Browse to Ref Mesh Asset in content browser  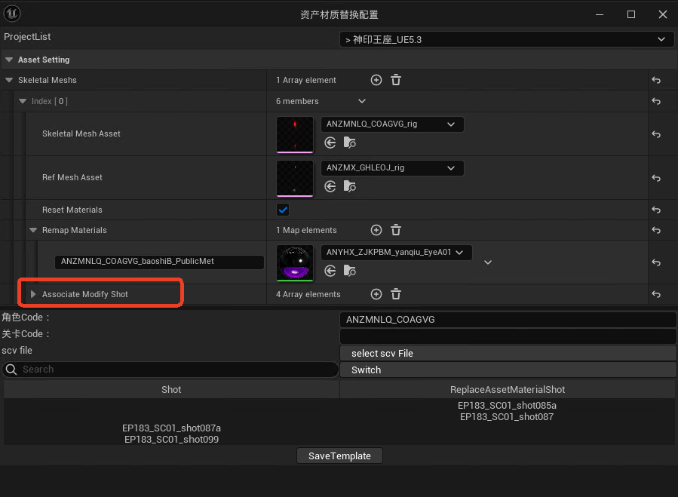point(349,186)
